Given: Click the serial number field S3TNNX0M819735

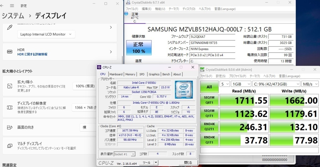Looking at the screenshot, I should (x=212, y=43).
